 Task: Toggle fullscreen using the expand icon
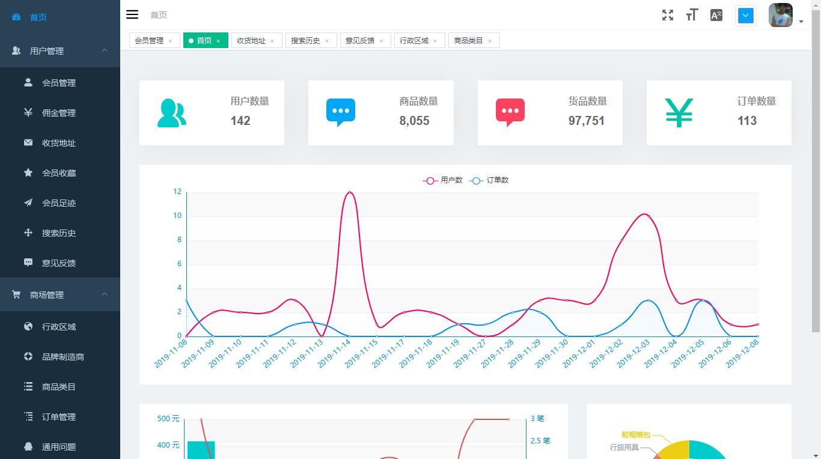(x=667, y=15)
